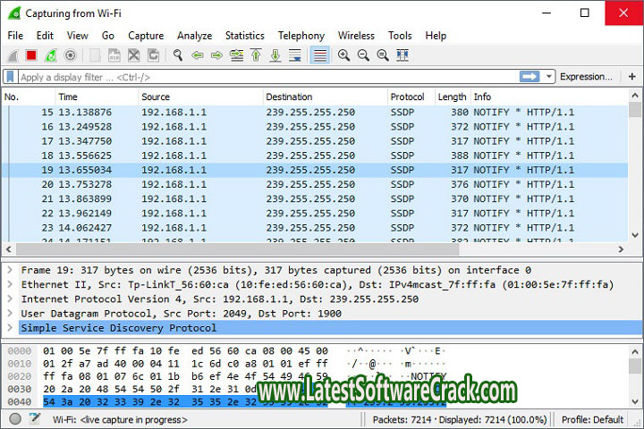Expand Simple Service Discovery Protocol row
The height and width of the screenshot is (429, 644).
click(x=10, y=328)
